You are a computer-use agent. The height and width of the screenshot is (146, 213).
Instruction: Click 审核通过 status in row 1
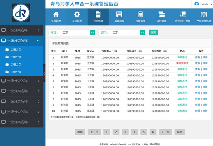point(182,57)
